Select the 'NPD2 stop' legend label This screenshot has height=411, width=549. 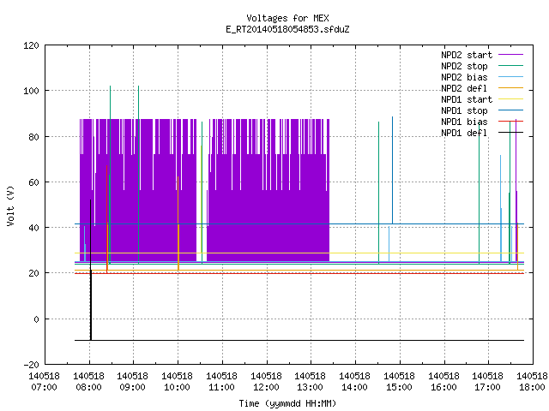[x=464, y=66]
